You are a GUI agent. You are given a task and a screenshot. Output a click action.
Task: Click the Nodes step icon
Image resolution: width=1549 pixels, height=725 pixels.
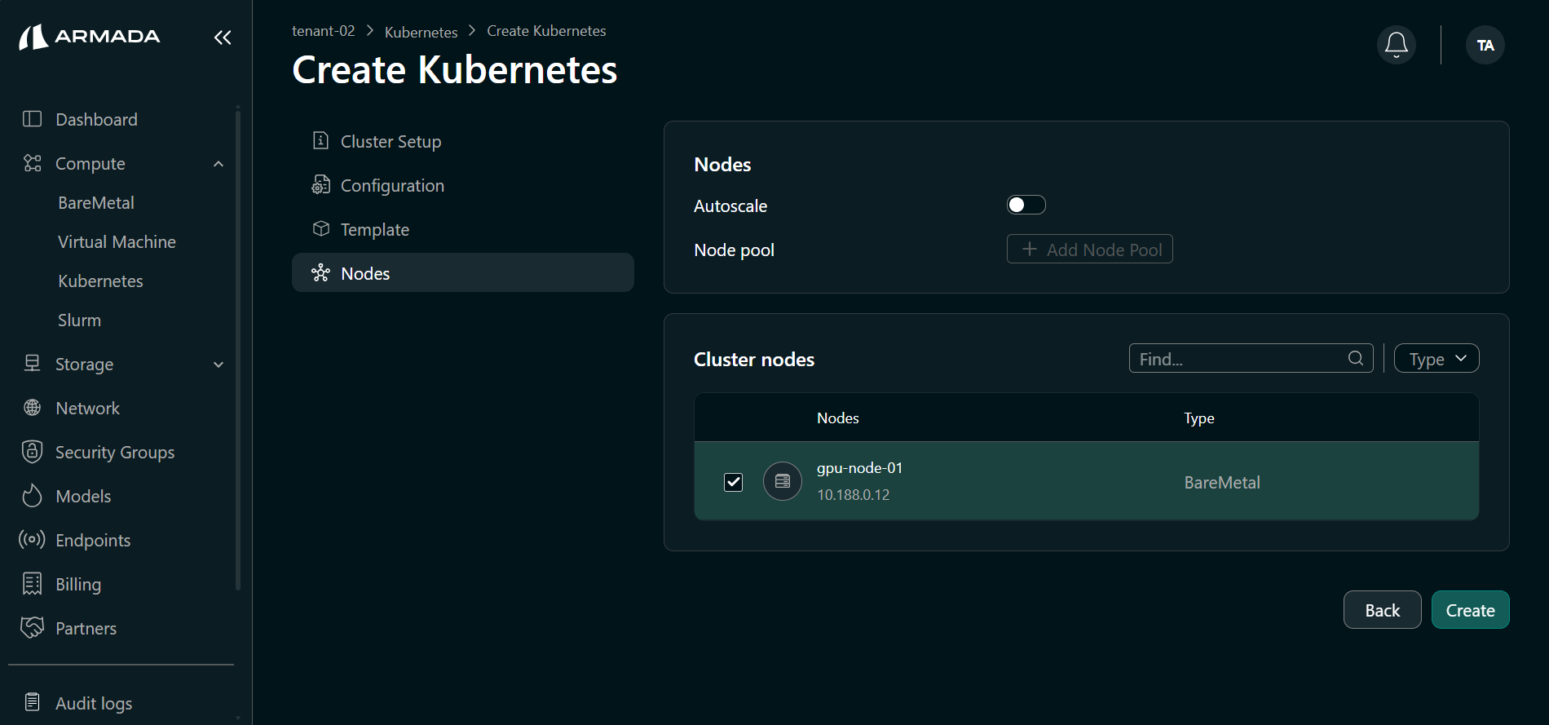tap(321, 273)
